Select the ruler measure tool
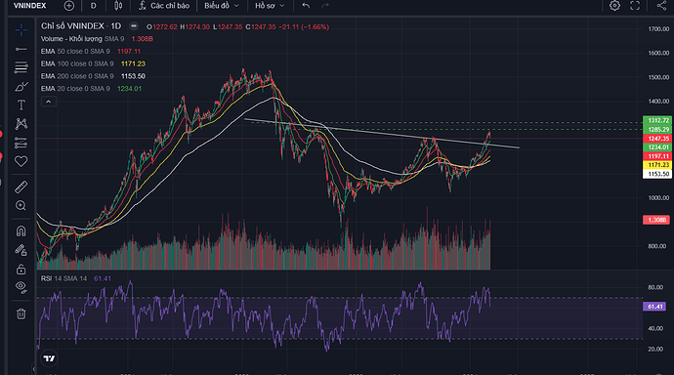Screen dimensions: 674x375 tap(21, 187)
